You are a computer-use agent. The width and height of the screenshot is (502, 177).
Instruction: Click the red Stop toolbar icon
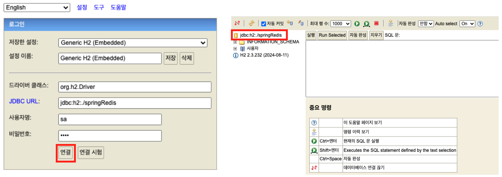(x=376, y=23)
